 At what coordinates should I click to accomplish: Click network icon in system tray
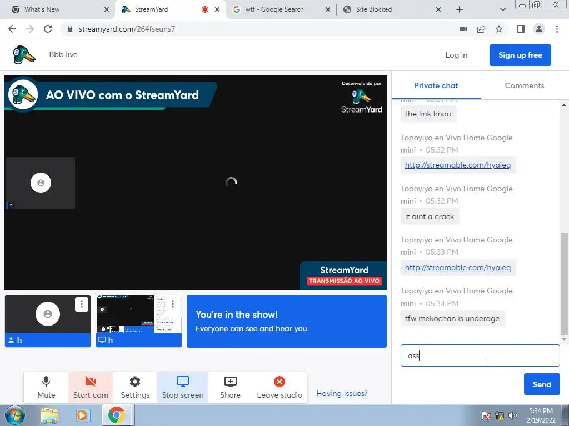click(x=500, y=415)
